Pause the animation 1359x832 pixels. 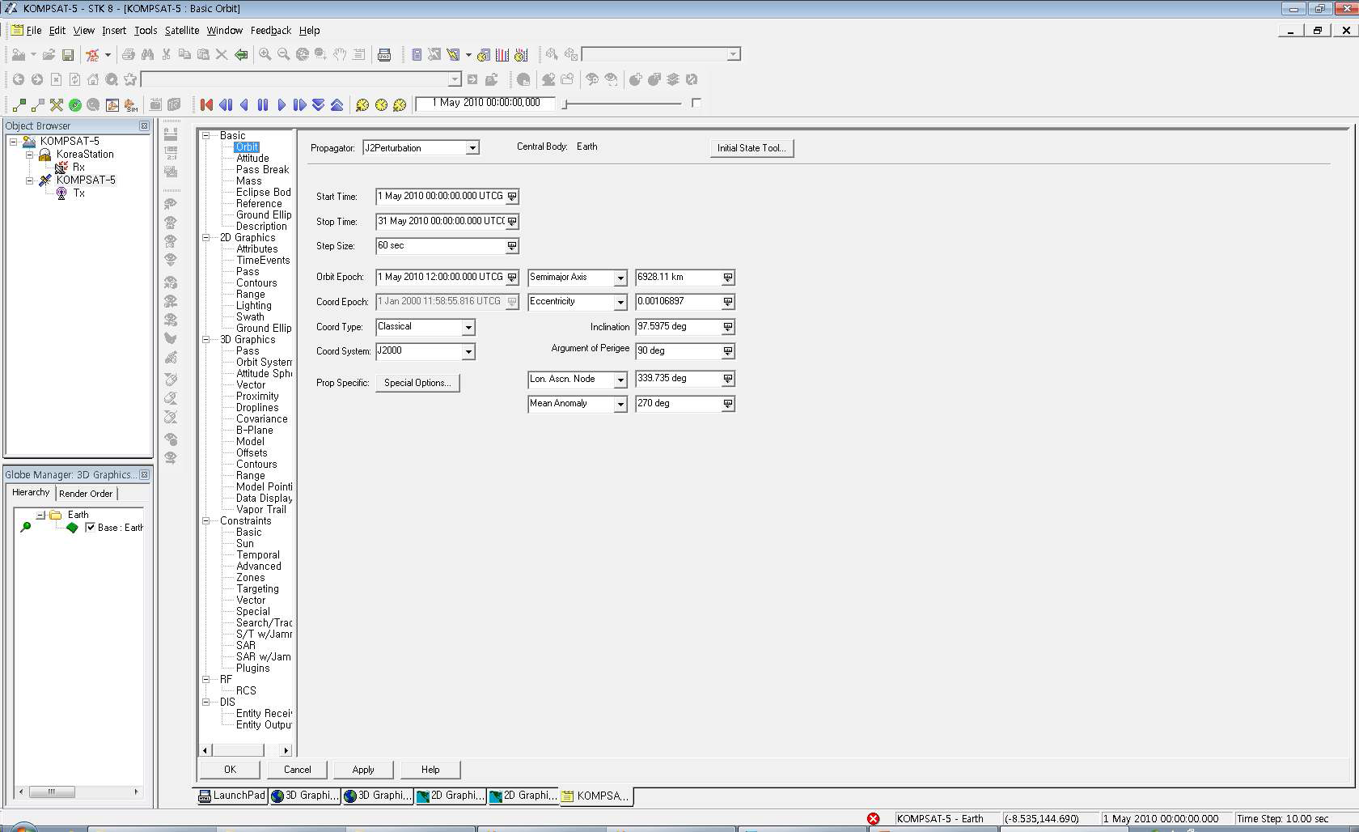[263, 104]
